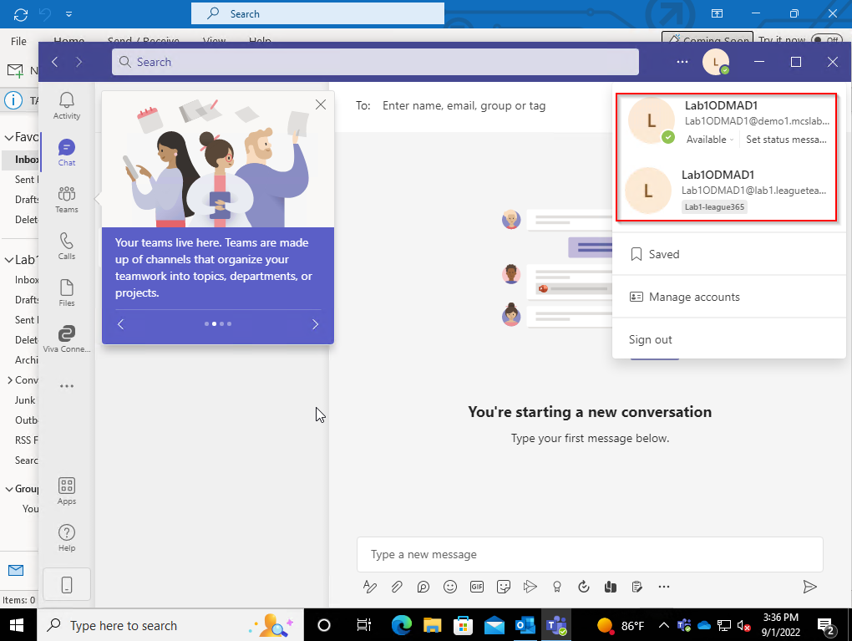The width and height of the screenshot is (852, 641).
Task: Advance the tips carousel to next slide
Action: point(315,324)
